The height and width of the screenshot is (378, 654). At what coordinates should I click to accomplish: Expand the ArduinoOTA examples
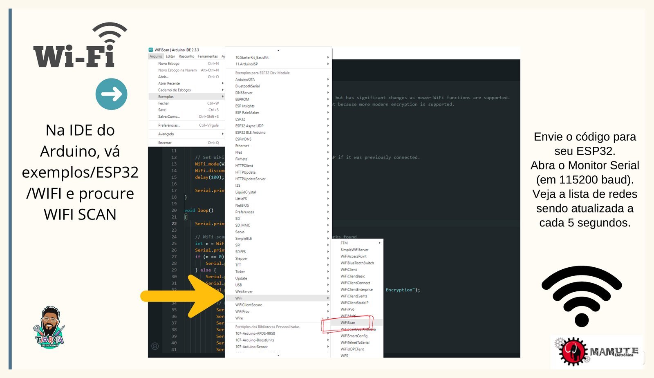tap(278, 80)
